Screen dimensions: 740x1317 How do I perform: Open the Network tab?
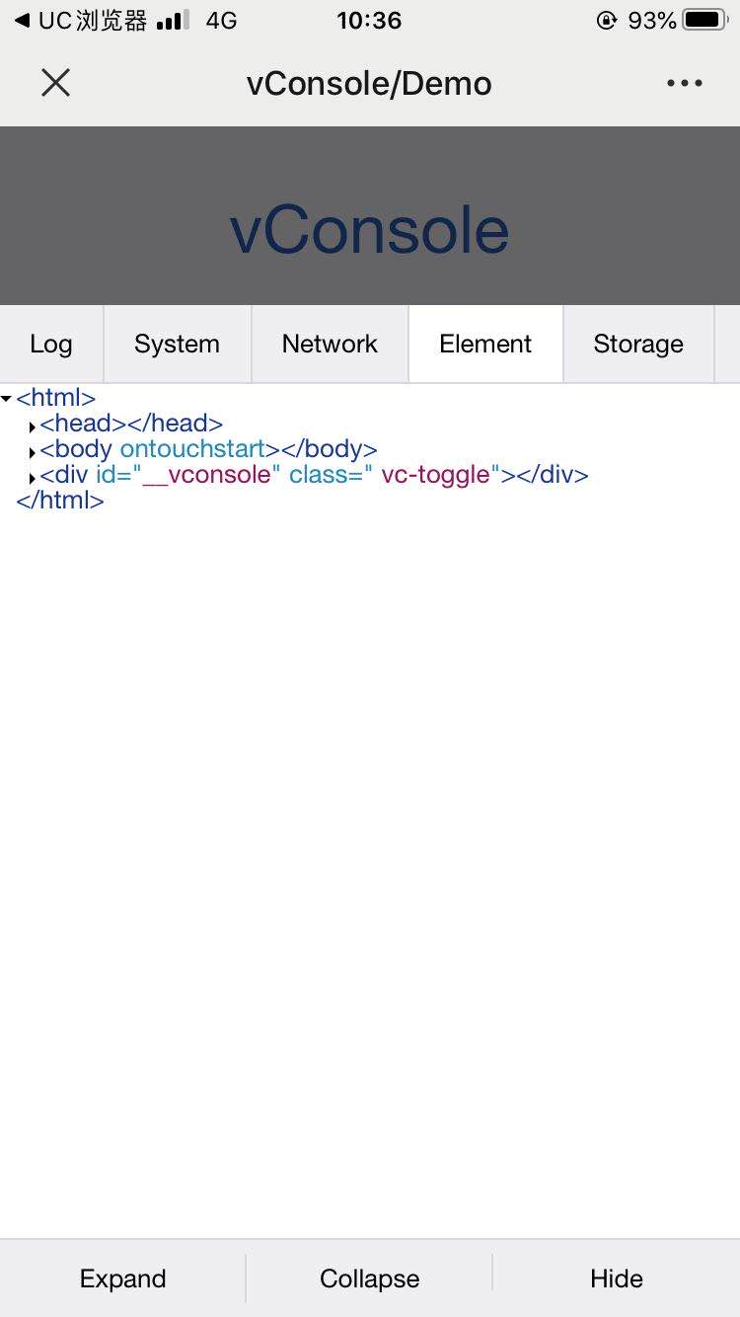point(331,344)
